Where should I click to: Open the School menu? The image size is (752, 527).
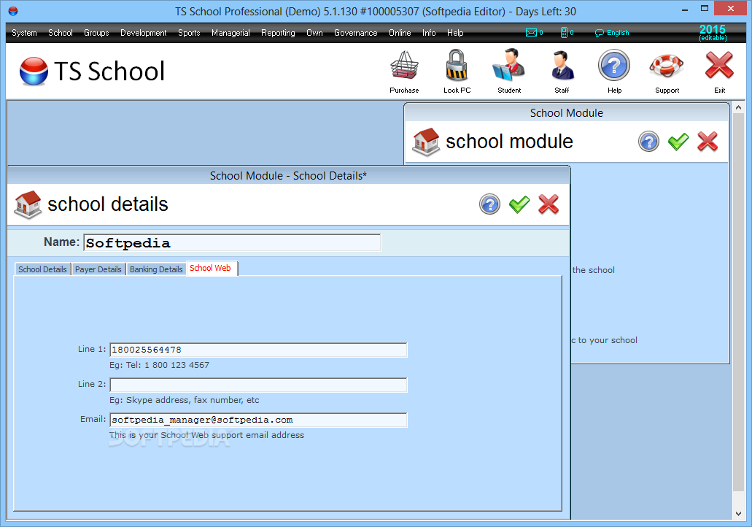click(x=61, y=33)
